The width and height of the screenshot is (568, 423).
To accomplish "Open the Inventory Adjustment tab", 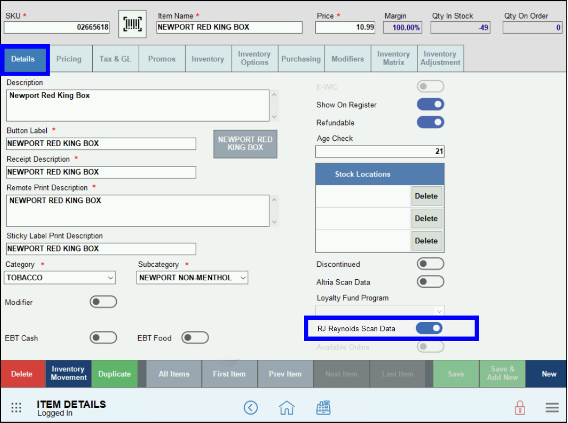I will point(440,58).
